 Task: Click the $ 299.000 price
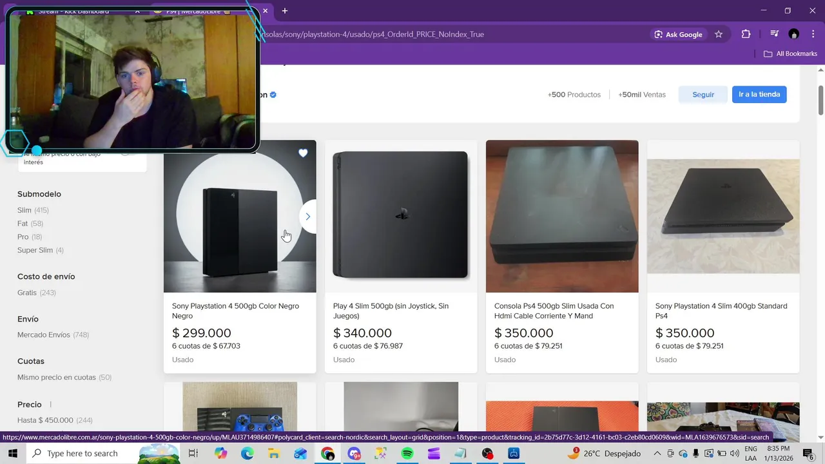tap(201, 333)
